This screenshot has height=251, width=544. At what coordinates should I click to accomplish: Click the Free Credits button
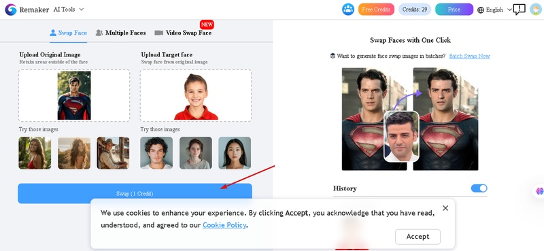[x=376, y=10]
